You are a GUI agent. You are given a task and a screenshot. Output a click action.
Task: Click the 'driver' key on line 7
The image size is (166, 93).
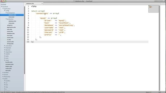tap(48, 20)
